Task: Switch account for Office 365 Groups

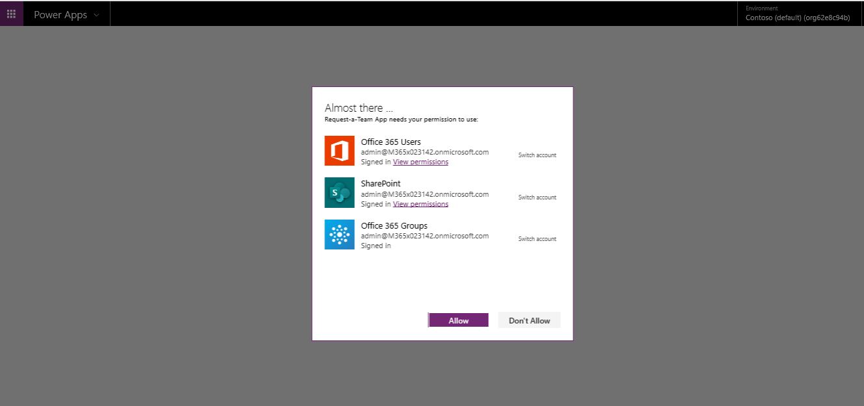Action: 537,239
